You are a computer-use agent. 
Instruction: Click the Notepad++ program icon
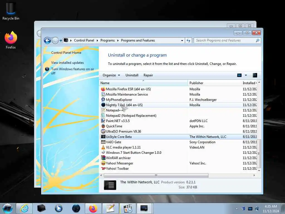[103, 110]
